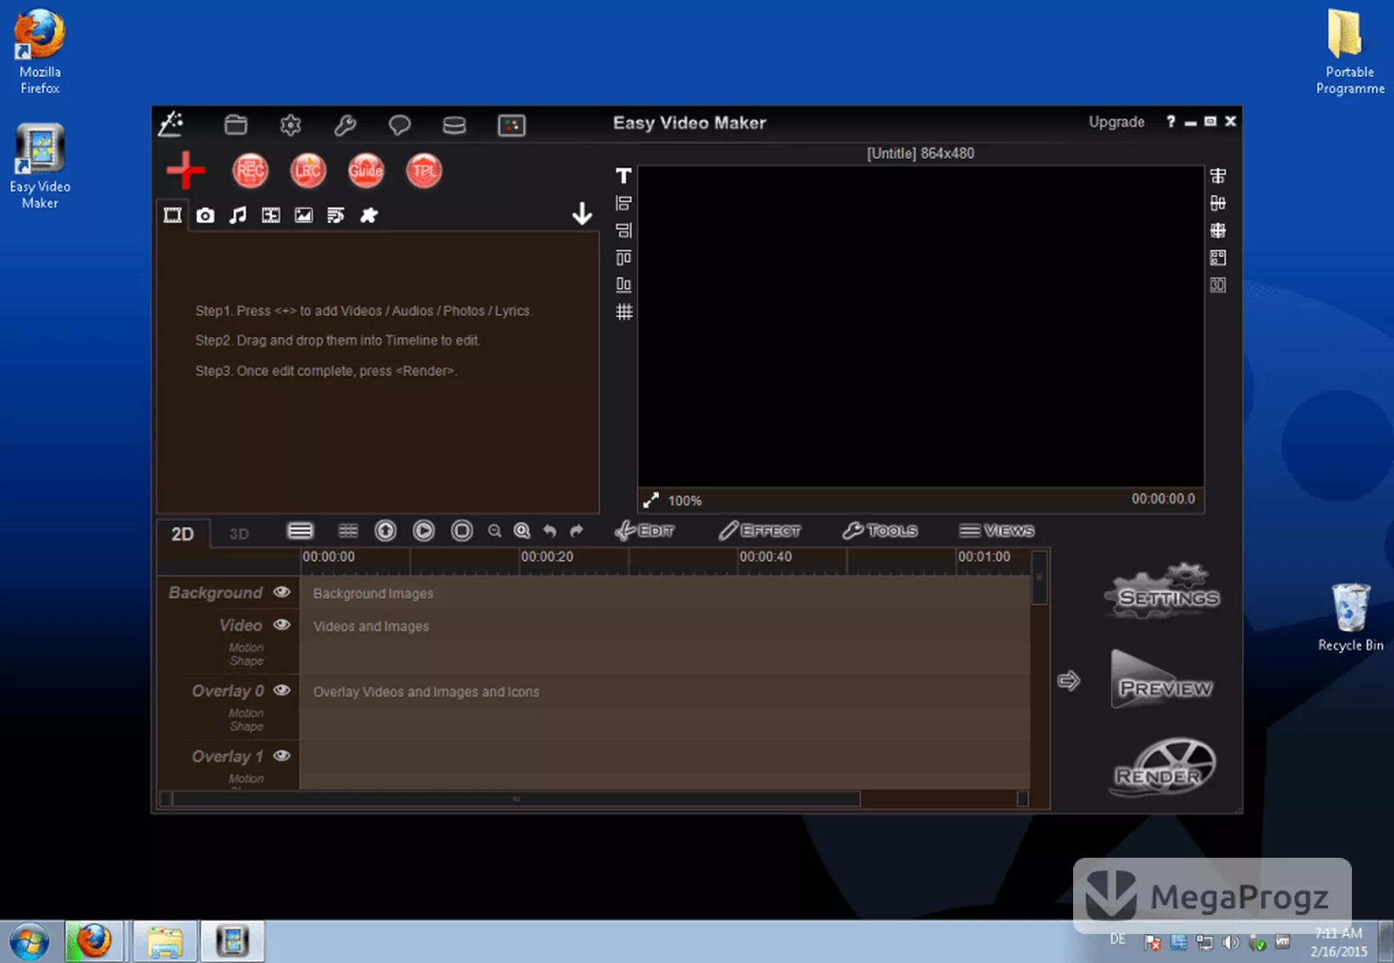Toggle Overlay 0 track visibility eye
This screenshot has height=963, width=1394.
coord(282,690)
